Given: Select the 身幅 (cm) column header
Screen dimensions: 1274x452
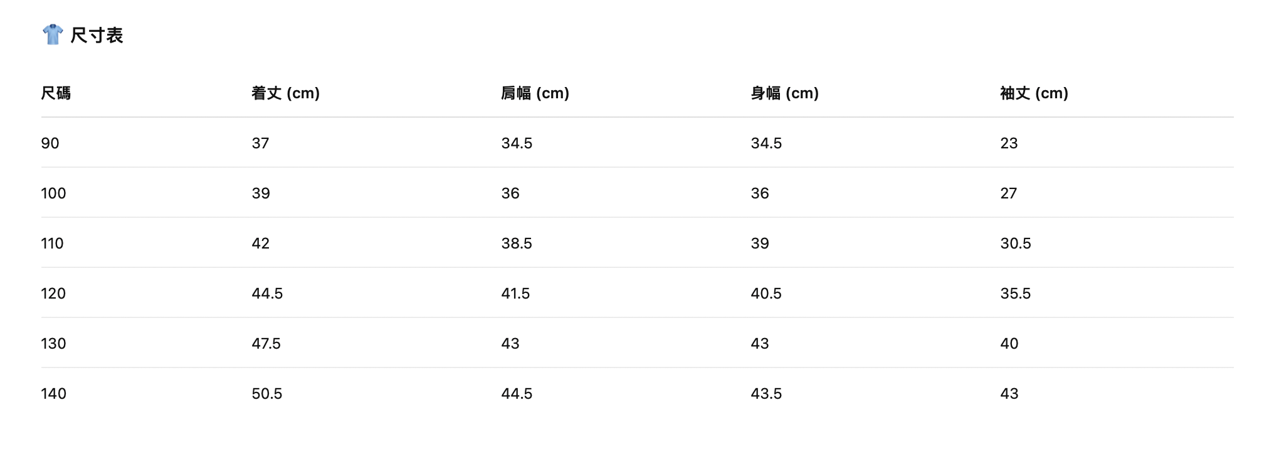Looking at the screenshot, I should (x=785, y=93).
